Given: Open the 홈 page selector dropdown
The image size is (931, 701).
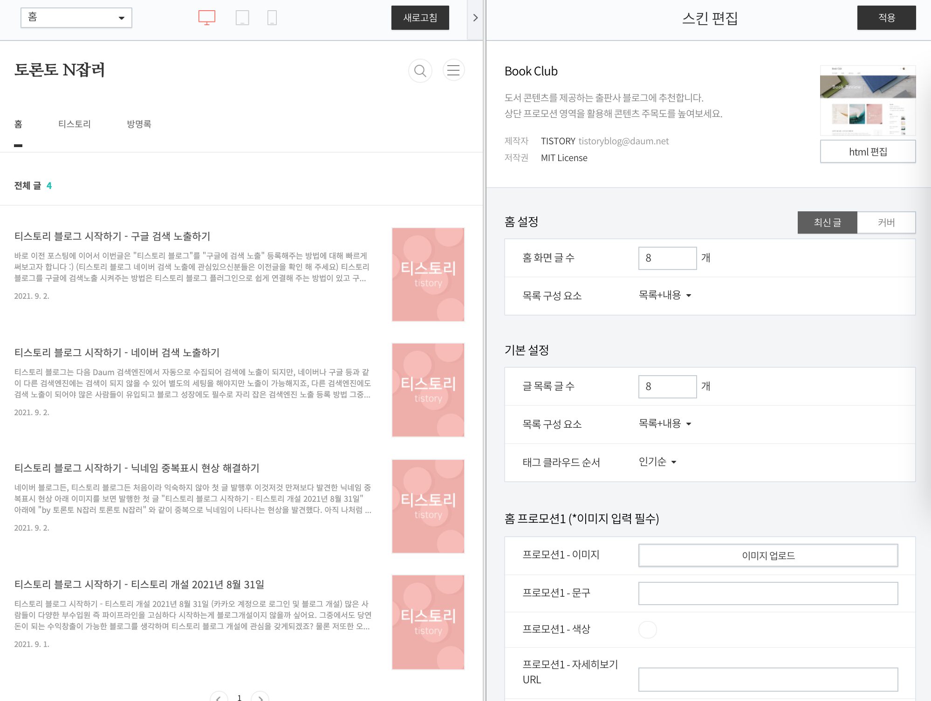Looking at the screenshot, I should tap(76, 18).
